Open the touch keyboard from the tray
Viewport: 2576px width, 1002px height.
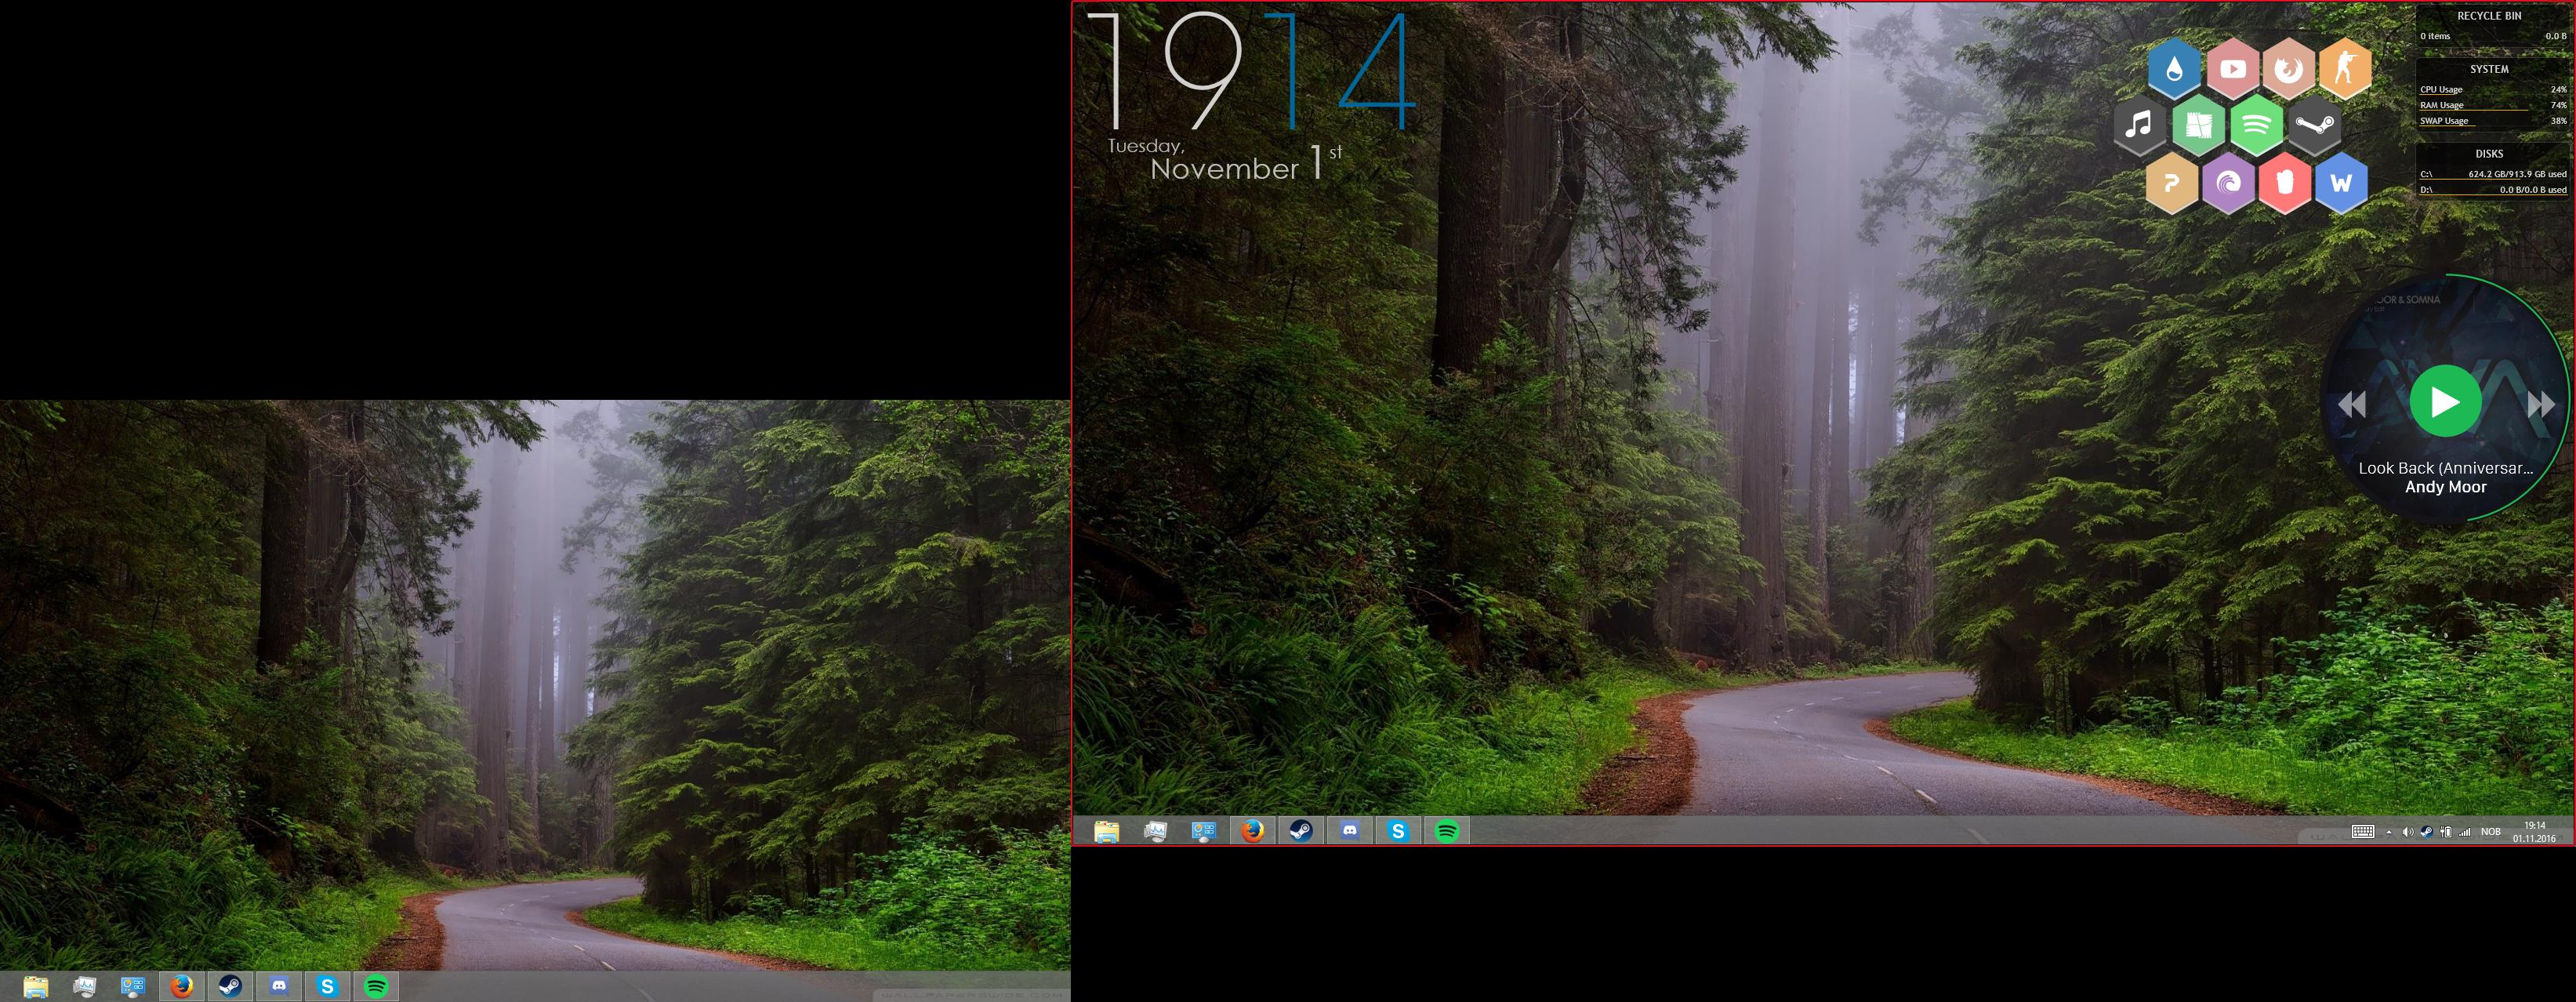2363,832
